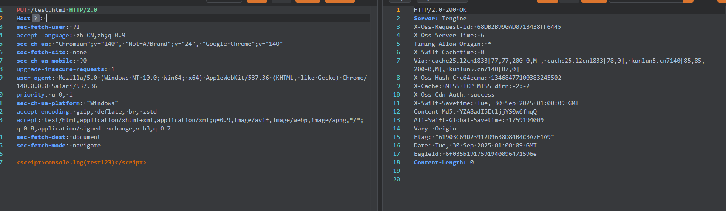Image resolution: width=726 pixels, height=211 pixels.
Task: Click the Content-Md5 response header
Action: click(x=479, y=111)
